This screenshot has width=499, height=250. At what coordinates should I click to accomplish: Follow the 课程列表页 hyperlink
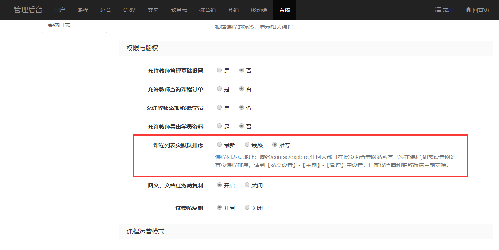229,157
